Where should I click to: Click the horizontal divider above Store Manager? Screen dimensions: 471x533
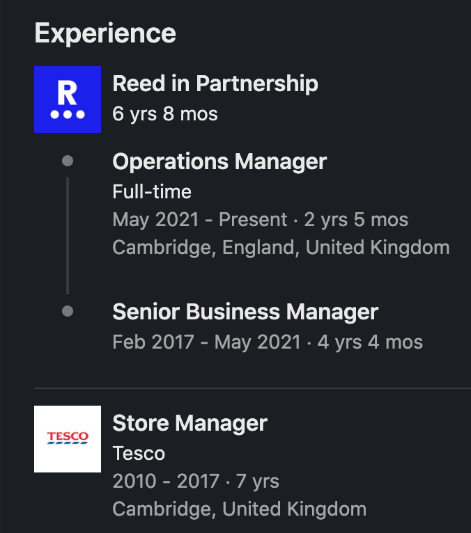(252, 388)
